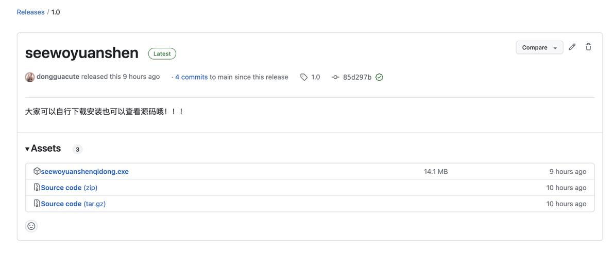The height and width of the screenshot is (254, 614).
Task: Click the archive icon beside Source code (tar.gz)
Action: [37, 204]
